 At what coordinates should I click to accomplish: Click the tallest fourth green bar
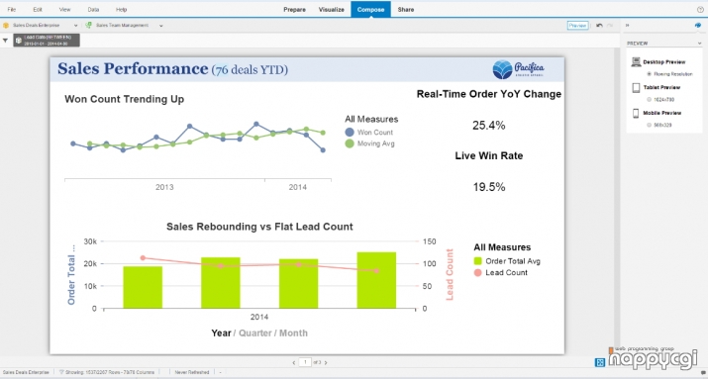click(376, 280)
